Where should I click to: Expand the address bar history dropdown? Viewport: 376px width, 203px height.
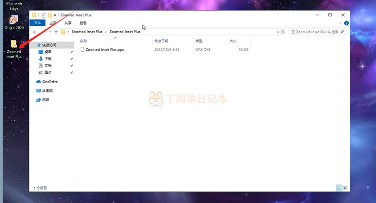point(278,32)
